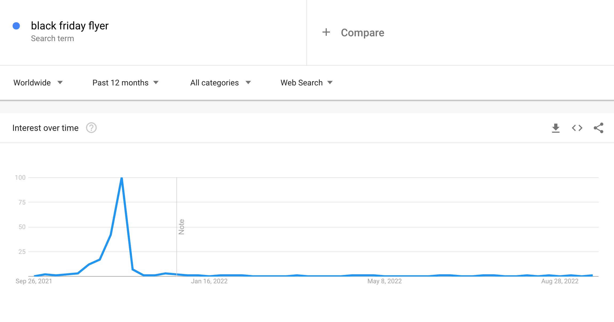Click the Search term label
The height and width of the screenshot is (322, 614).
point(52,38)
